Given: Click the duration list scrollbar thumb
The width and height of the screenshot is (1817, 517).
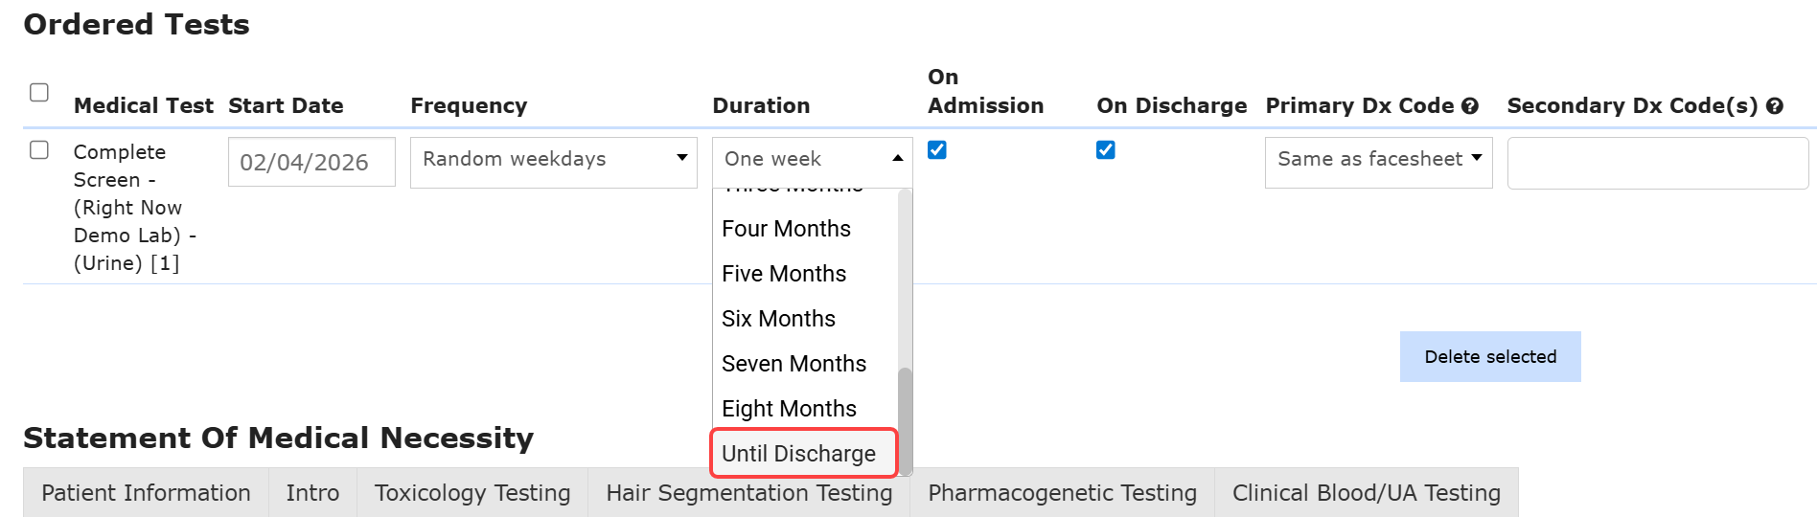Looking at the screenshot, I should (x=905, y=419).
